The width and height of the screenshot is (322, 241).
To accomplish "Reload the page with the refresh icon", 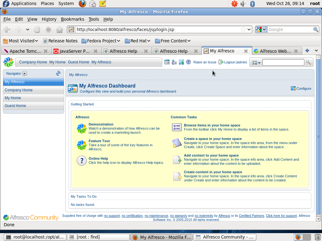I will click(37, 29).
